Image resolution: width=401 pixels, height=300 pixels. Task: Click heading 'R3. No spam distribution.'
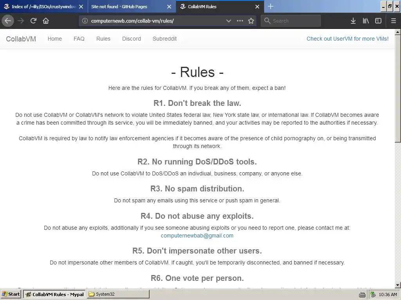[x=197, y=189]
